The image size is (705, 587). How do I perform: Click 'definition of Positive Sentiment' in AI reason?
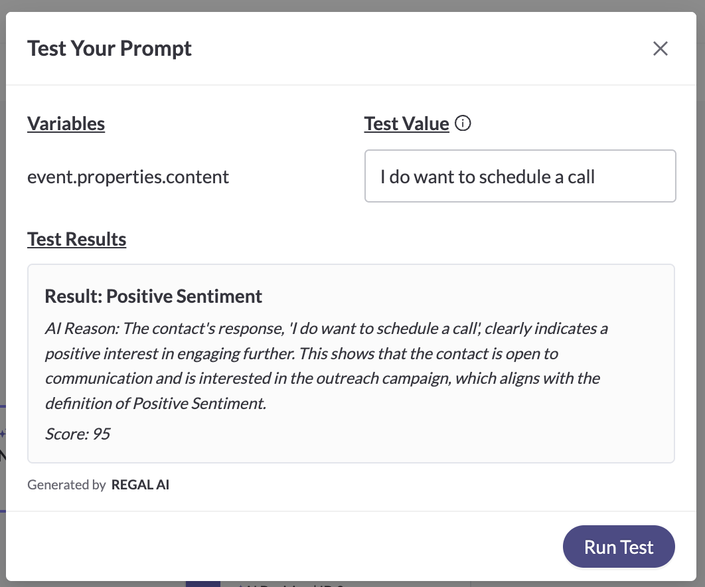pyautogui.click(x=155, y=403)
